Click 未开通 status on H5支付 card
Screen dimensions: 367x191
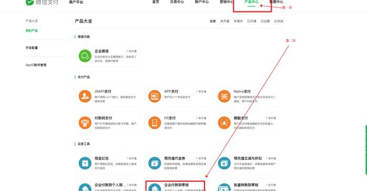pos(201,118)
